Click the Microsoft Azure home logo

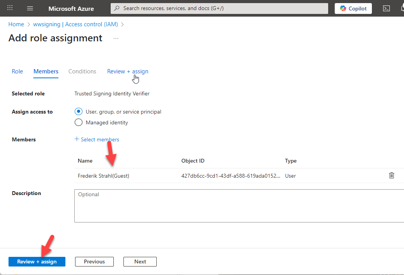coord(71,8)
